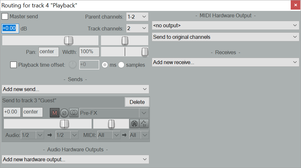This screenshot has height=168, width=301.
Task: Close the Routing window
Action: click(x=296, y=5)
